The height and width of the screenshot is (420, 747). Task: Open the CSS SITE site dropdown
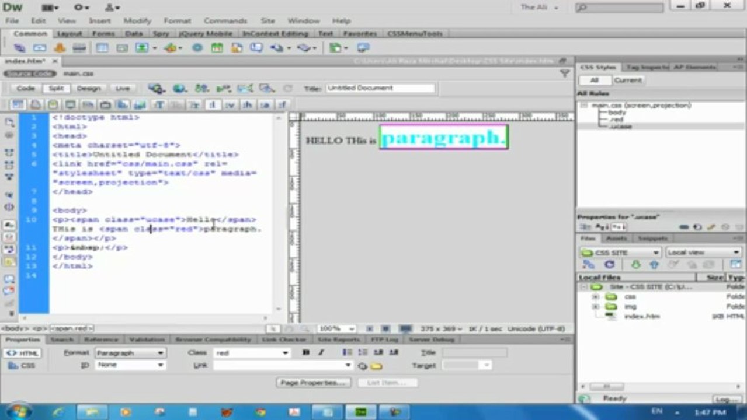click(x=620, y=253)
